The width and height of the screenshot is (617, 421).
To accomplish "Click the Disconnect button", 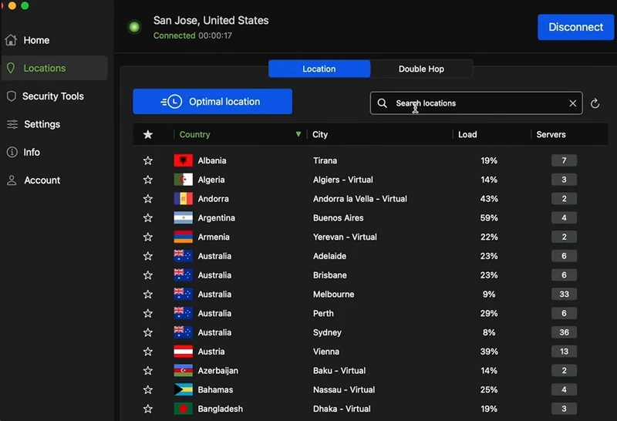I will click(x=575, y=27).
